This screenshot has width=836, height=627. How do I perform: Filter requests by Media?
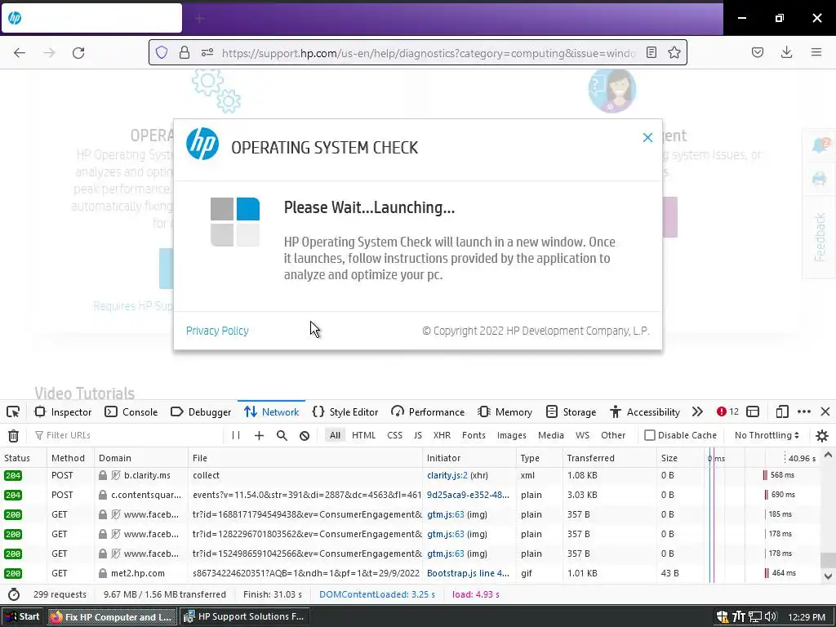click(551, 435)
